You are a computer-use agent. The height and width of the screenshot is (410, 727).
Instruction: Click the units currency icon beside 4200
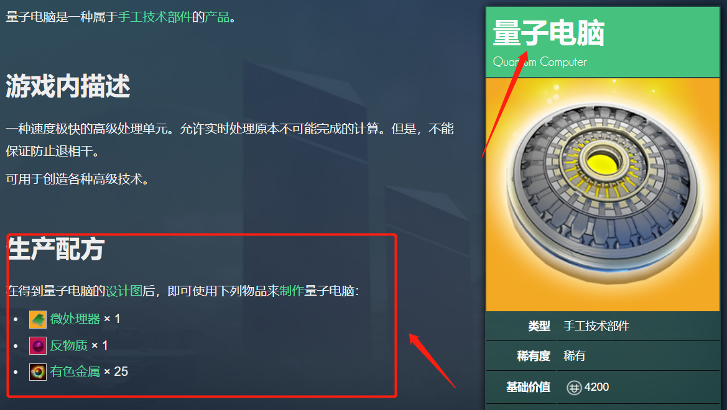click(574, 387)
